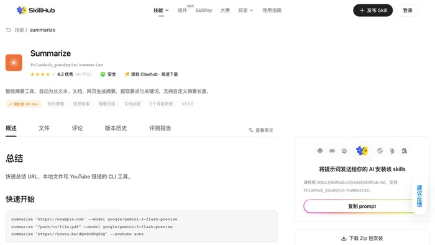Image resolution: width=435 pixels, height=245 pixels.
Task: Click the 5个月前更新 label
Action: tap(161, 104)
